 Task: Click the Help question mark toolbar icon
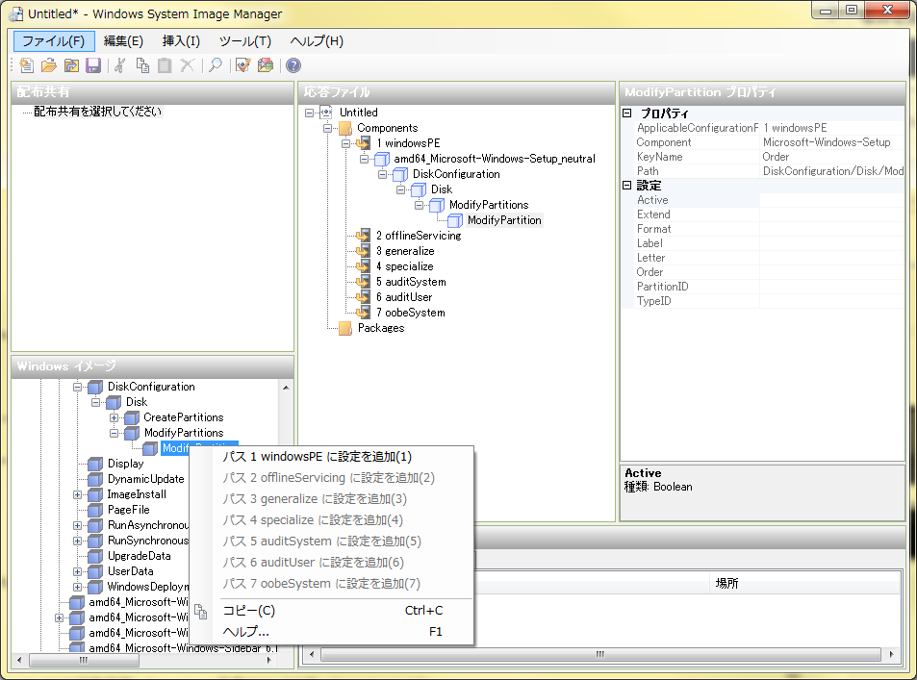click(293, 65)
